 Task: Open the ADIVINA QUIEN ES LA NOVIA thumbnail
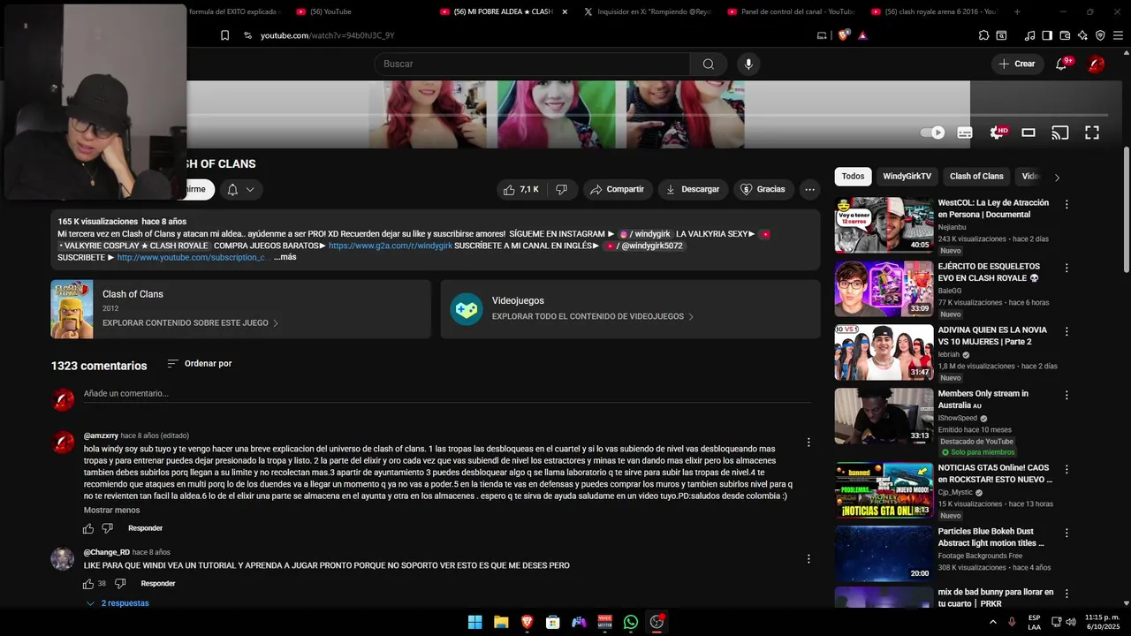(884, 352)
